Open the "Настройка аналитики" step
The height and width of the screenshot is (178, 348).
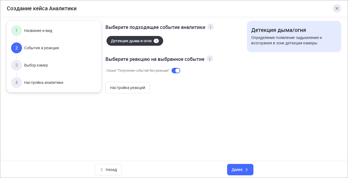click(43, 83)
